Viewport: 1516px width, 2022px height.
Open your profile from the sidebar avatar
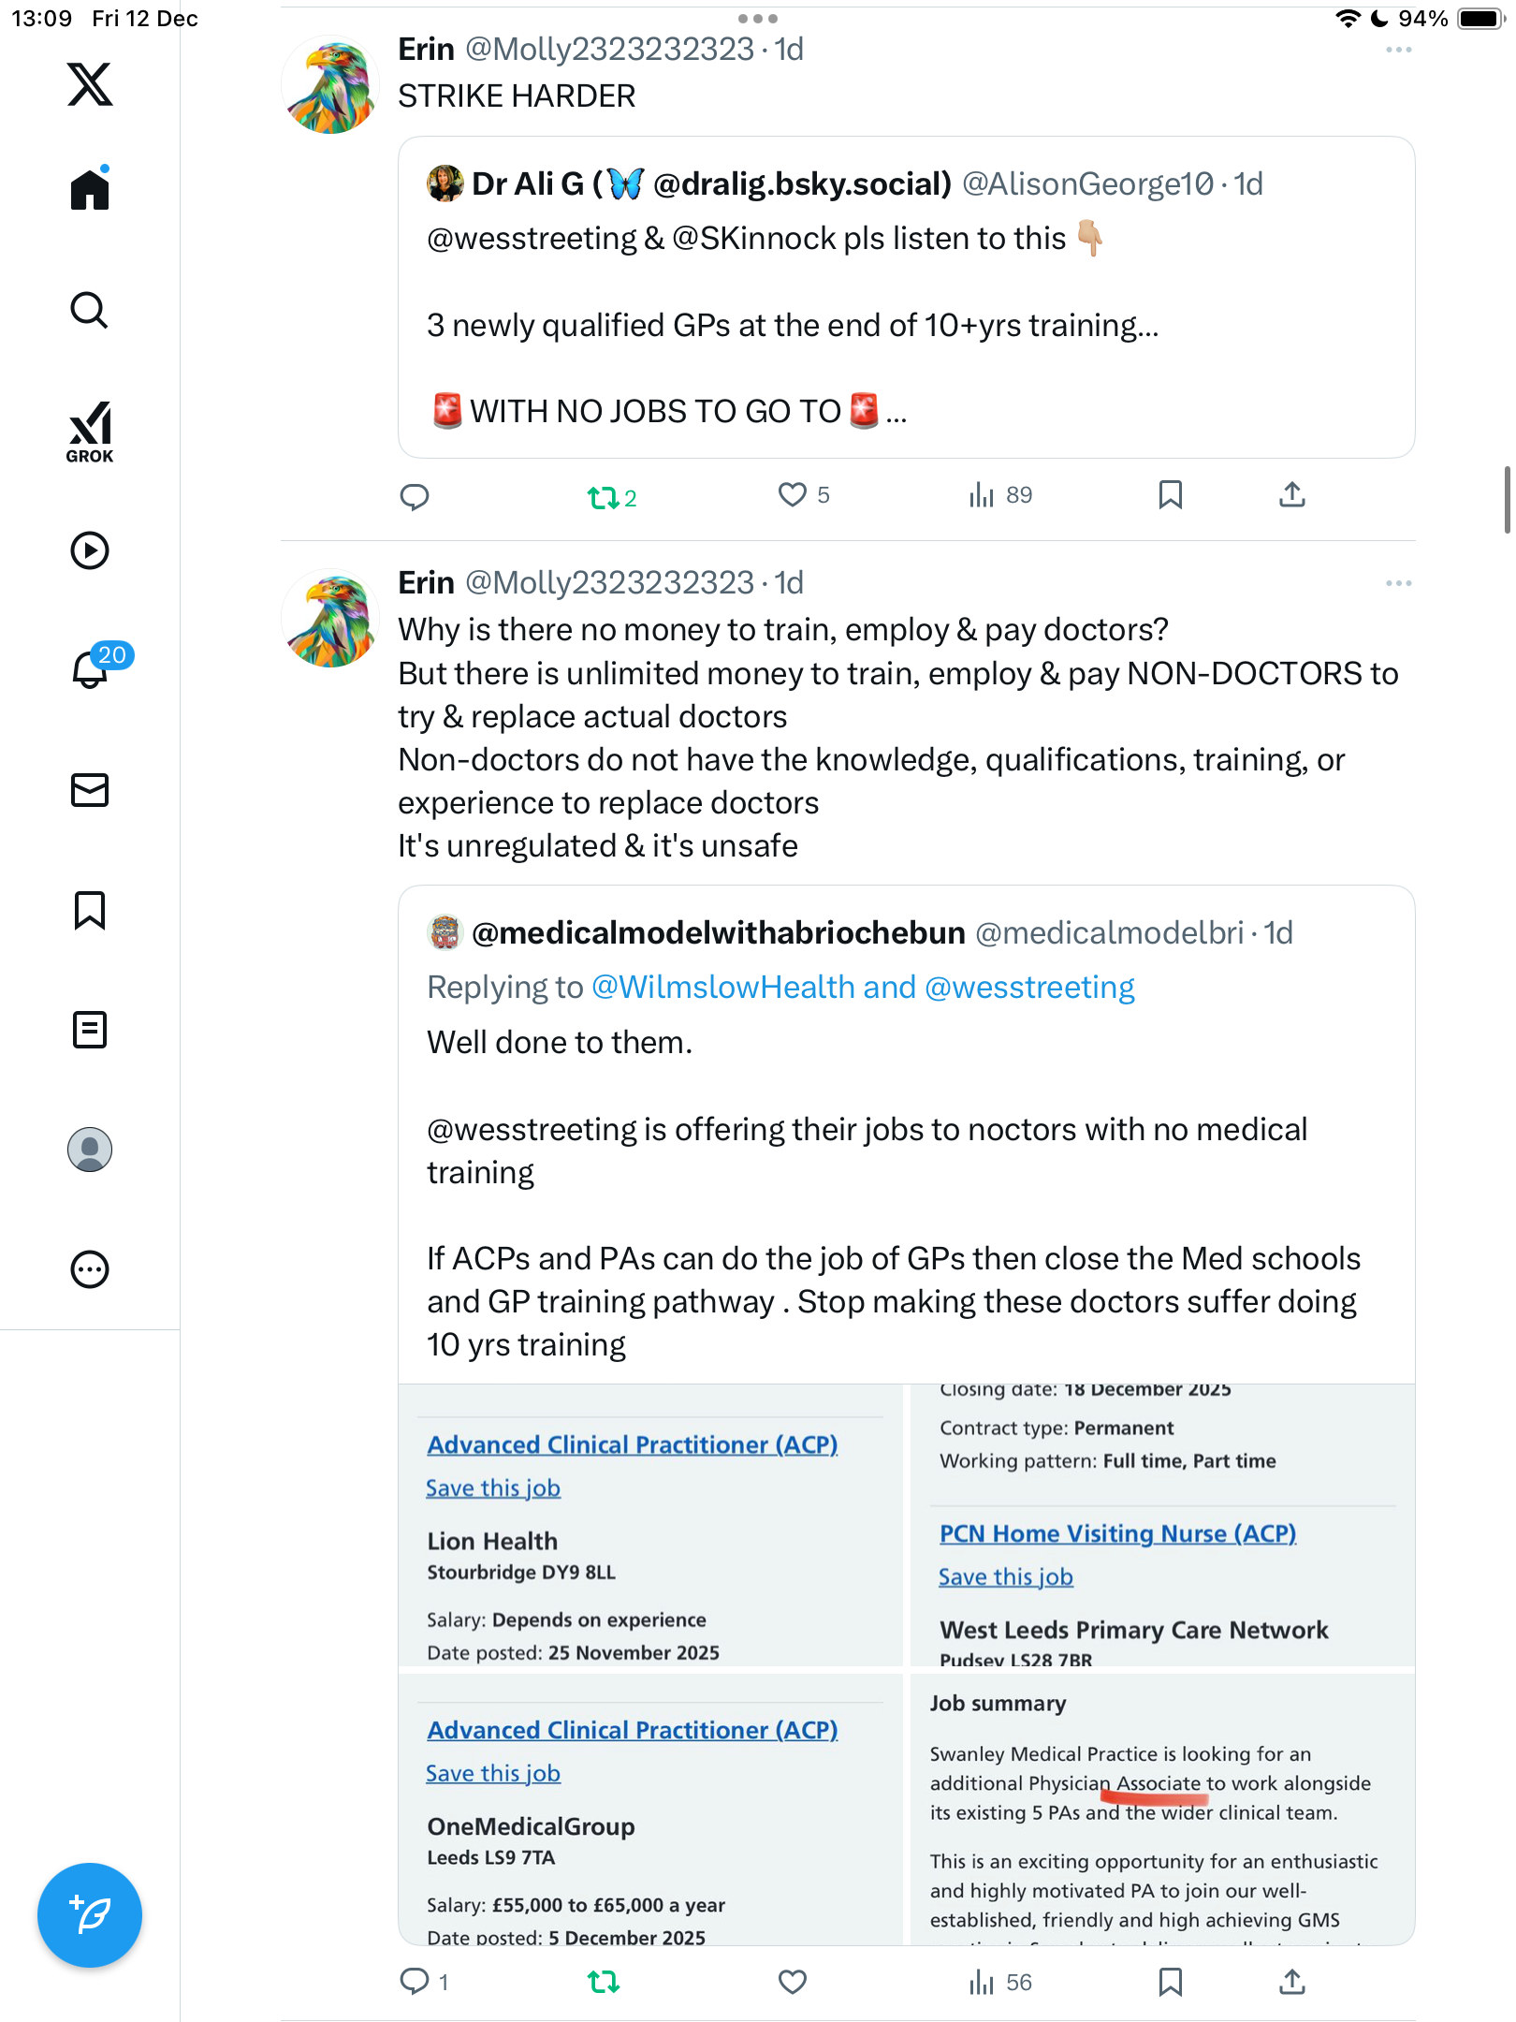tap(90, 1150)
